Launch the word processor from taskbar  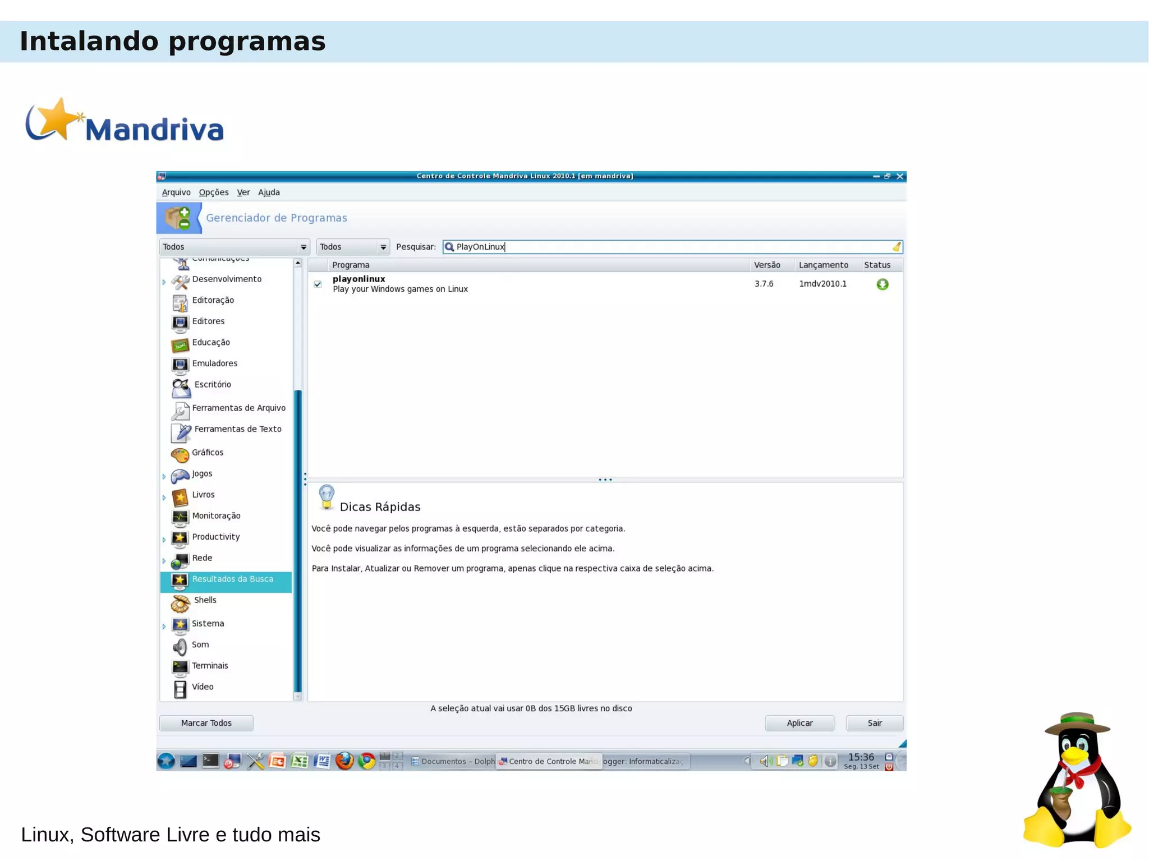[322, 761]
